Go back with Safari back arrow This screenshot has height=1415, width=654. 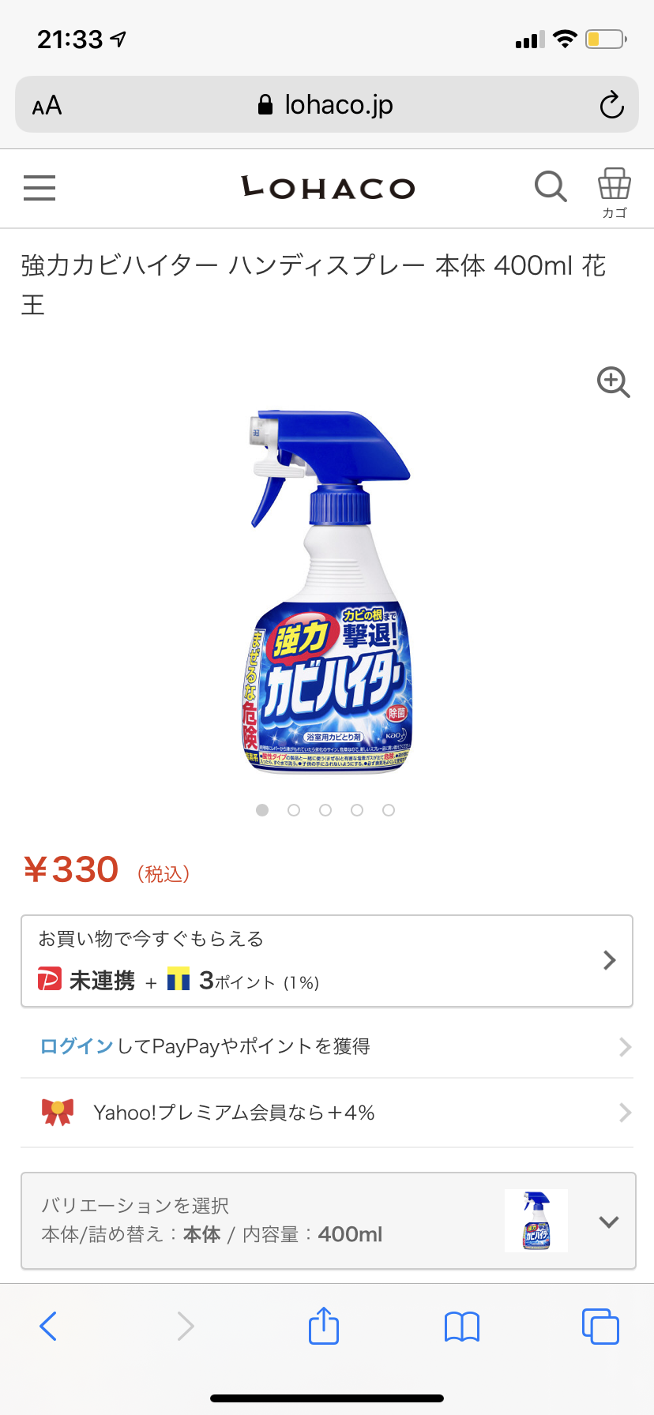click(48, 1326)
